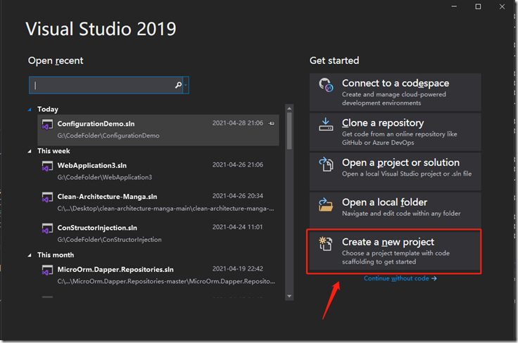
Task: Click the solution icon beside Clean-Architecture-Manga.sln
Action: click(47, 198)
